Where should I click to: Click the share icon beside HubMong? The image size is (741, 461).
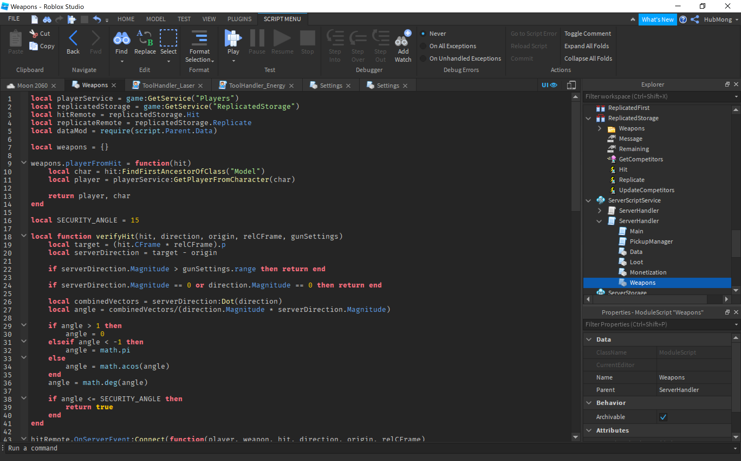[695, 19]
